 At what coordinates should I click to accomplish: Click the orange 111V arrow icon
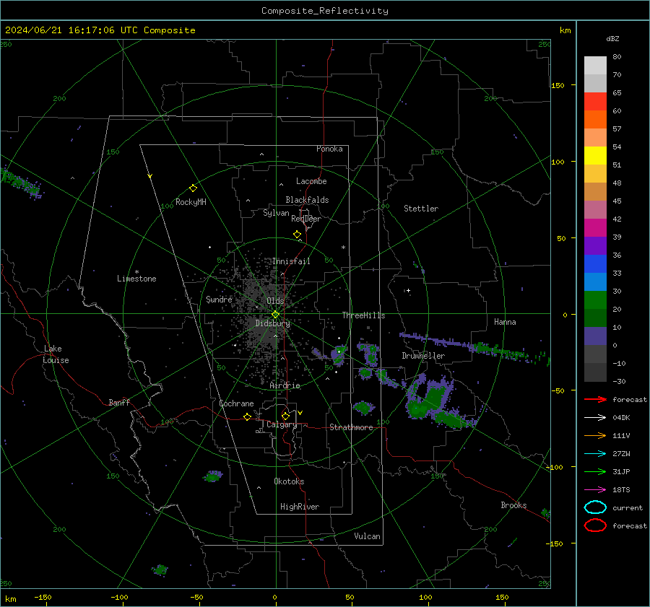595,435
